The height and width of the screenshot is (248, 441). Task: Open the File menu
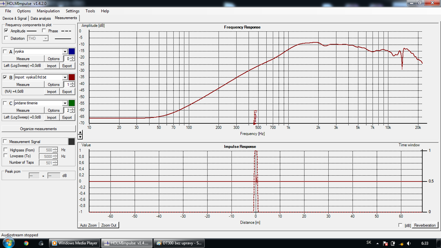point(8,11)
